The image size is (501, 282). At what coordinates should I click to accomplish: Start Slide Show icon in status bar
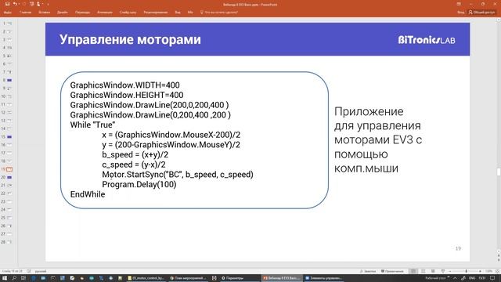[443, 271]
